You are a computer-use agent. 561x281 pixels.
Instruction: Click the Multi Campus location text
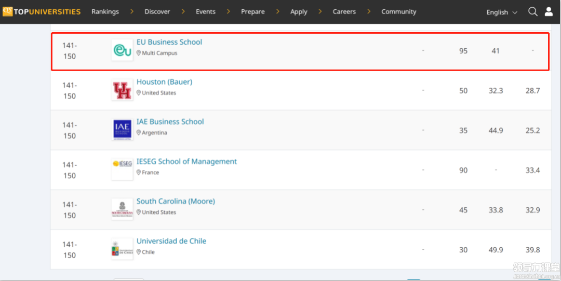coord(159,53)
